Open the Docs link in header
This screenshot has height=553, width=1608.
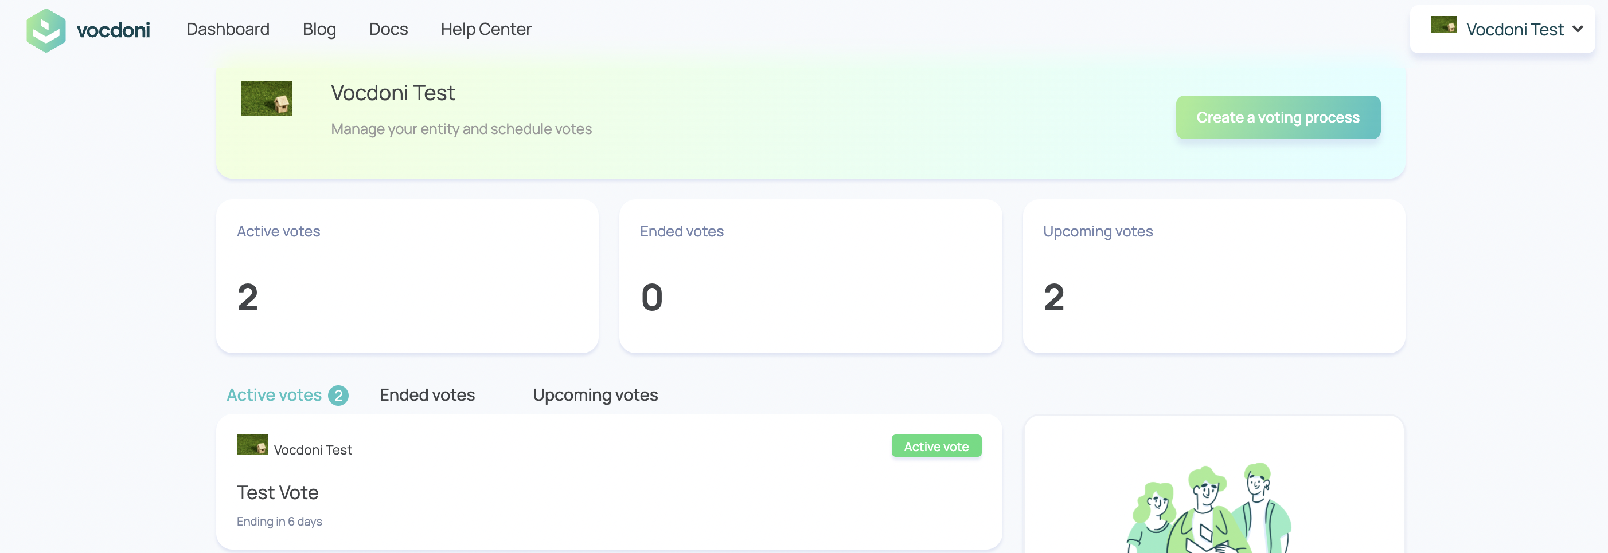tap(388, 29)
